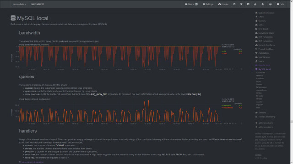Jump to issues submenu entry in sidebar
The image size is (293, 164).
click(x=259, y=84)
